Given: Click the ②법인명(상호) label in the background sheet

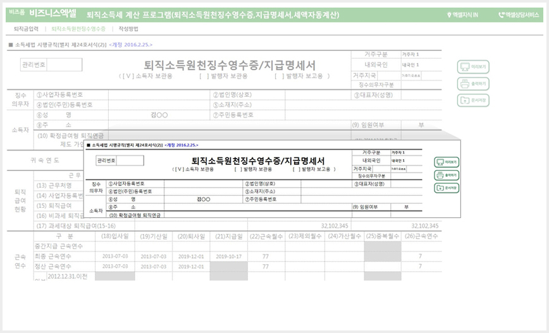Looking at the screenshot, I should pos(233,95).
